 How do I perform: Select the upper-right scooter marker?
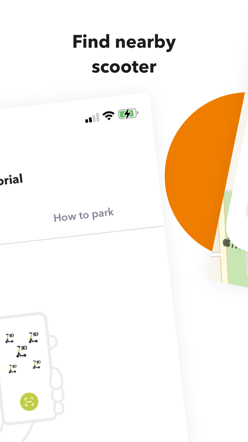(x=34, y=337)
